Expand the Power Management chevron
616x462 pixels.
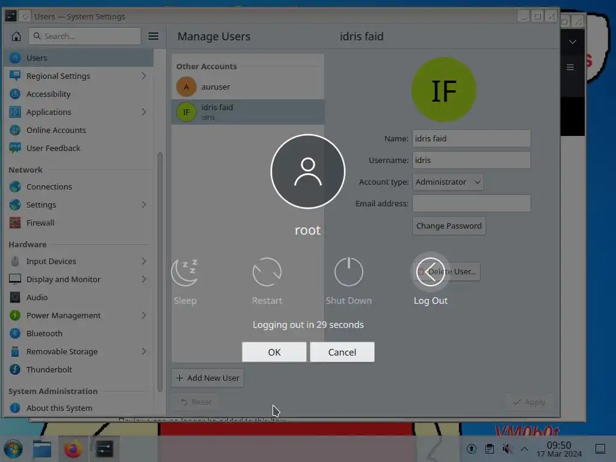pos(144,315)
